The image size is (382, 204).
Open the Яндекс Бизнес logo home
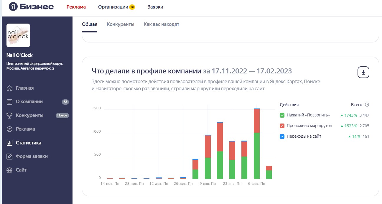pos(31,7)
